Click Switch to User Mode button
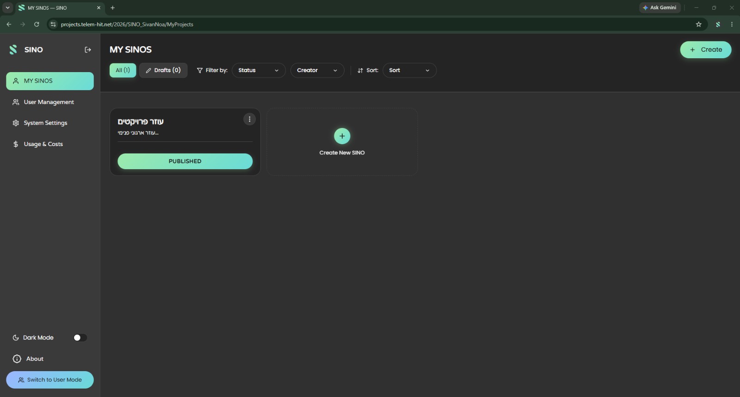The width and height of the screenshot is (740, 397). coord(50,380)
